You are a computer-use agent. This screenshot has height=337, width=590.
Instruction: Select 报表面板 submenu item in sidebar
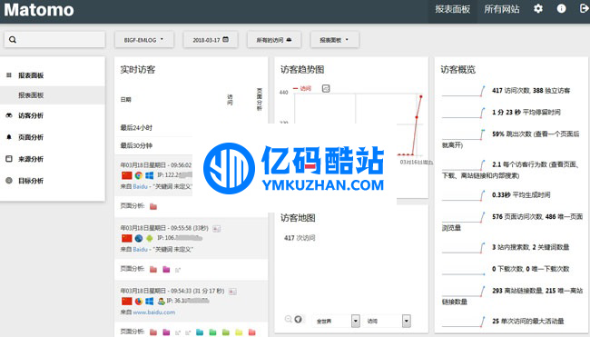[53, 95]
